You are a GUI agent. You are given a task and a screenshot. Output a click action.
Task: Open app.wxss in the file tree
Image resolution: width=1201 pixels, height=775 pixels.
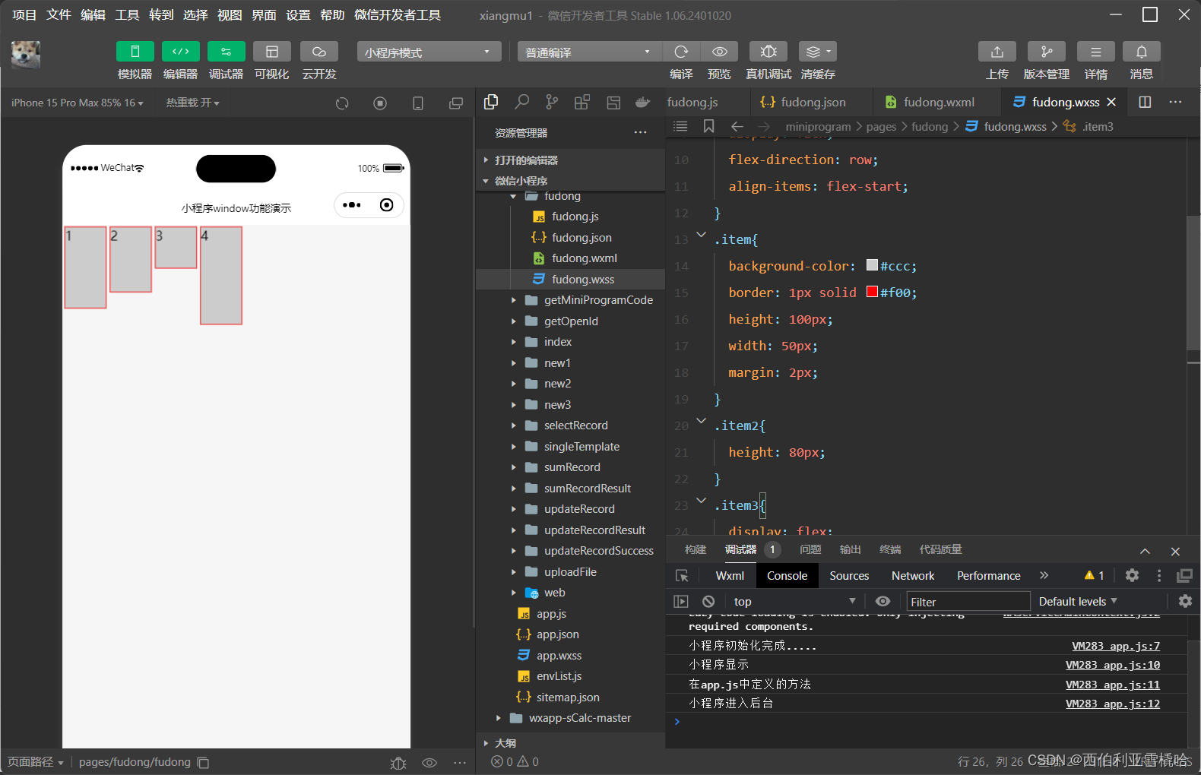click(559, 655)
